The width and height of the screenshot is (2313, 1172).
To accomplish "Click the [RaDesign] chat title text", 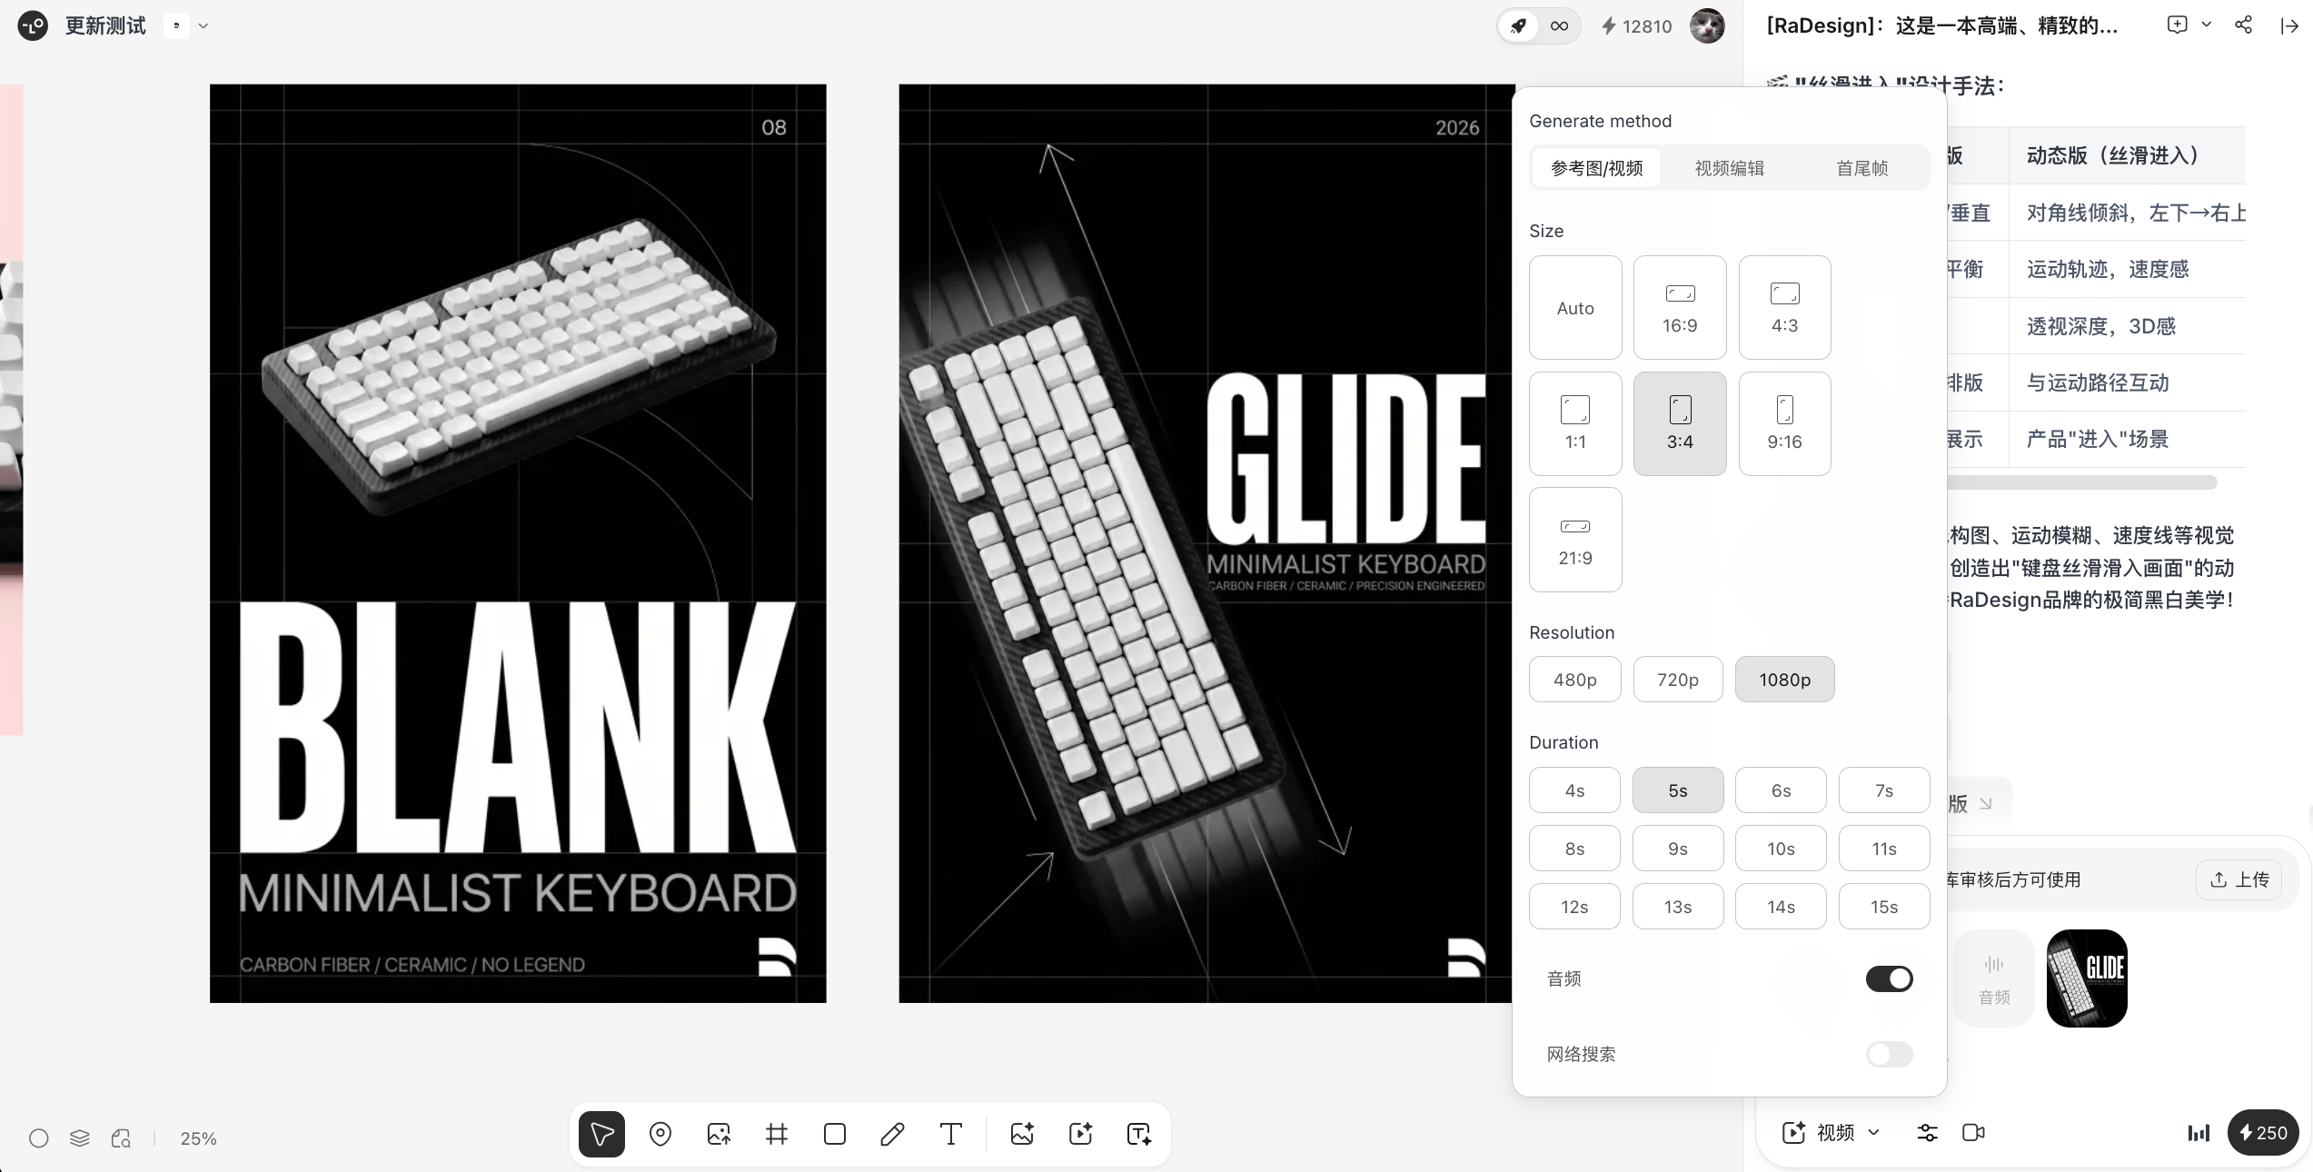I will (x=1941, y=25).
